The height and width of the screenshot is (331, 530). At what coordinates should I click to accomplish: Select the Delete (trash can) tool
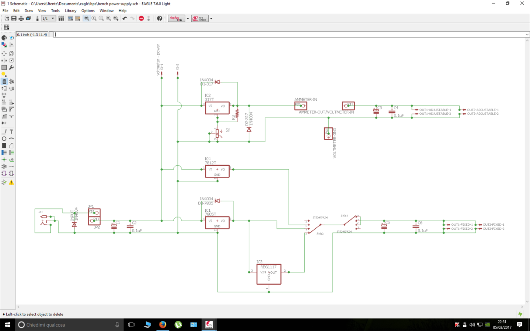coord(4,81)
